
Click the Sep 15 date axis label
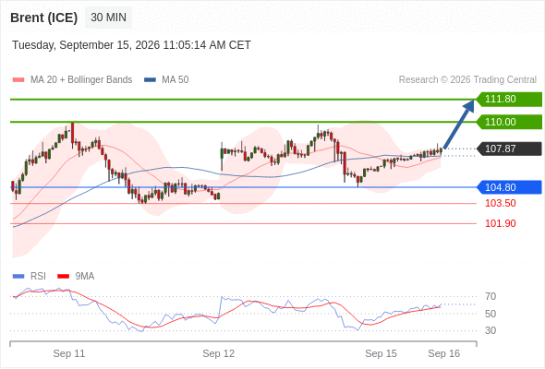(381, 353)
